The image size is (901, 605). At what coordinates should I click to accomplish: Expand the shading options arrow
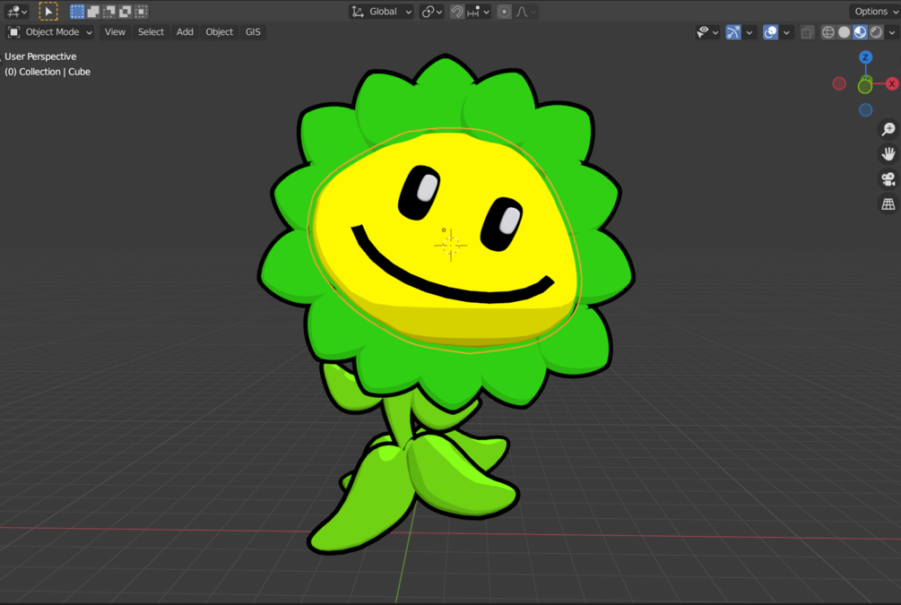pos(892,33)
